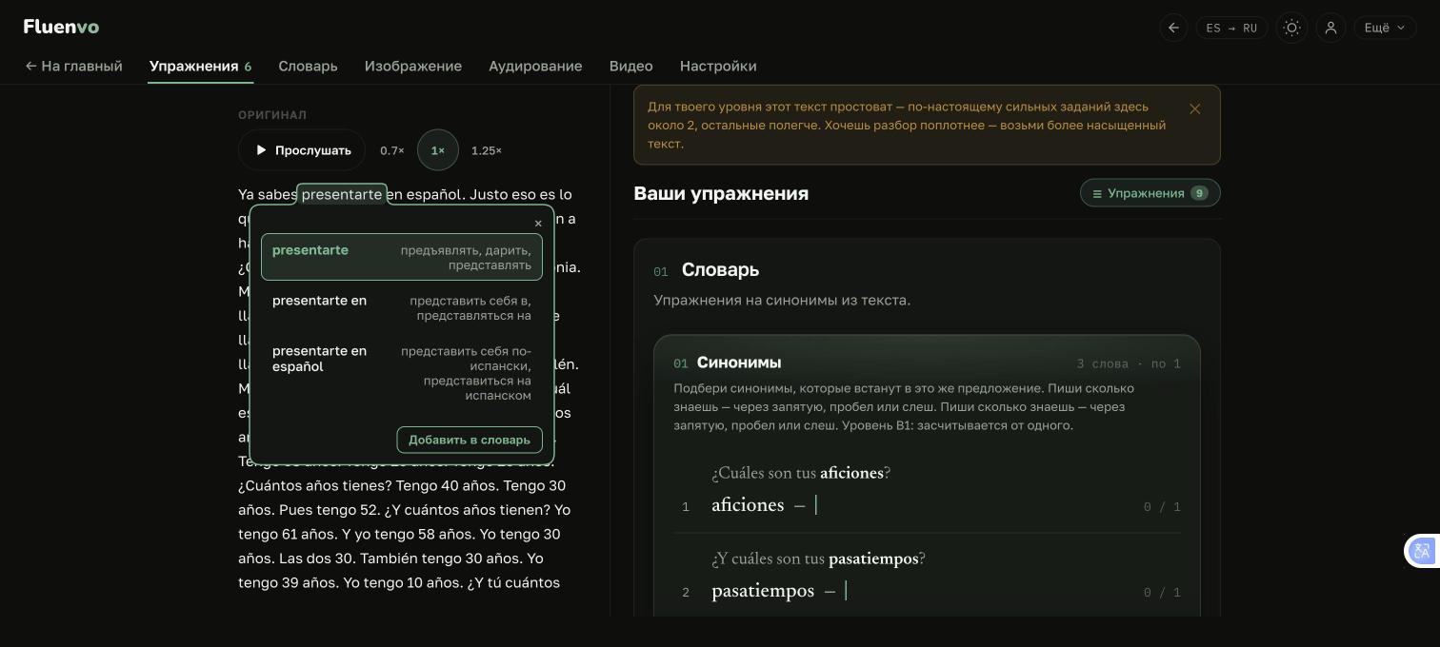The image size is (1440, 647).
Task: Click the Словарь section heading
Action: [x=720, y=270]
